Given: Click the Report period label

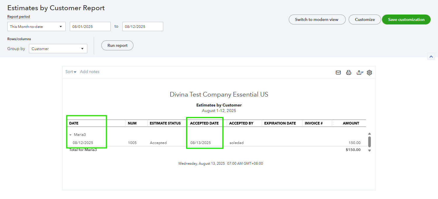Looking at the screenshot, I should (x=19, y=17).
